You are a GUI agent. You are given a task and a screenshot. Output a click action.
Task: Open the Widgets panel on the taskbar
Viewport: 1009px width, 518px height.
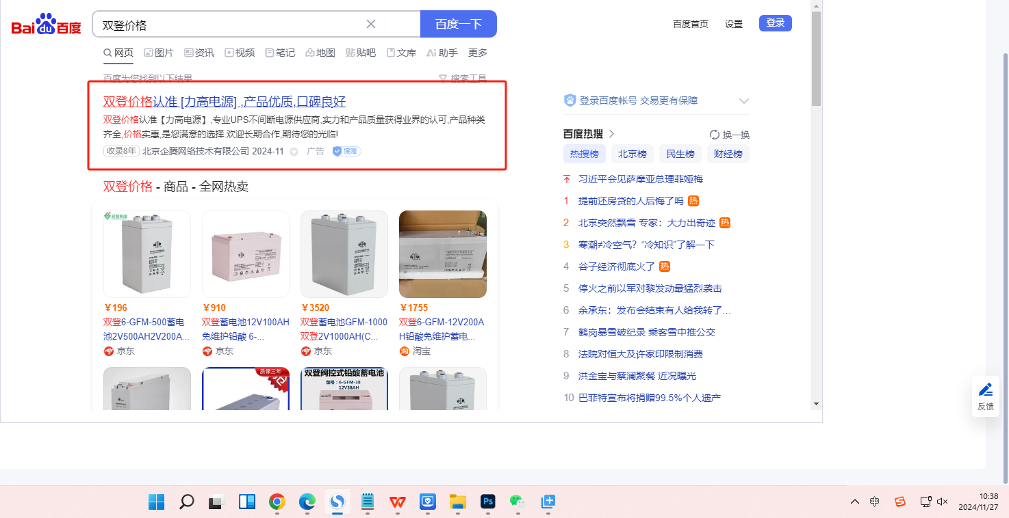click(x=247, y=502)
